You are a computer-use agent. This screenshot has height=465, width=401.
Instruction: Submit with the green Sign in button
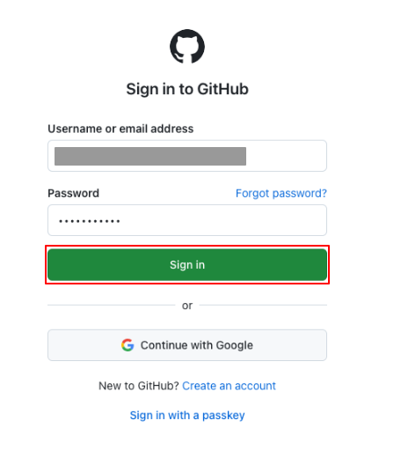(187, 264)
